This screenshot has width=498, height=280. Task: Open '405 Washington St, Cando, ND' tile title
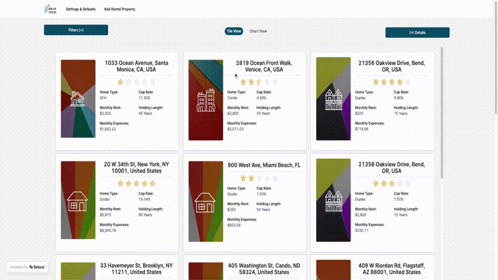(x=264, y=269)
